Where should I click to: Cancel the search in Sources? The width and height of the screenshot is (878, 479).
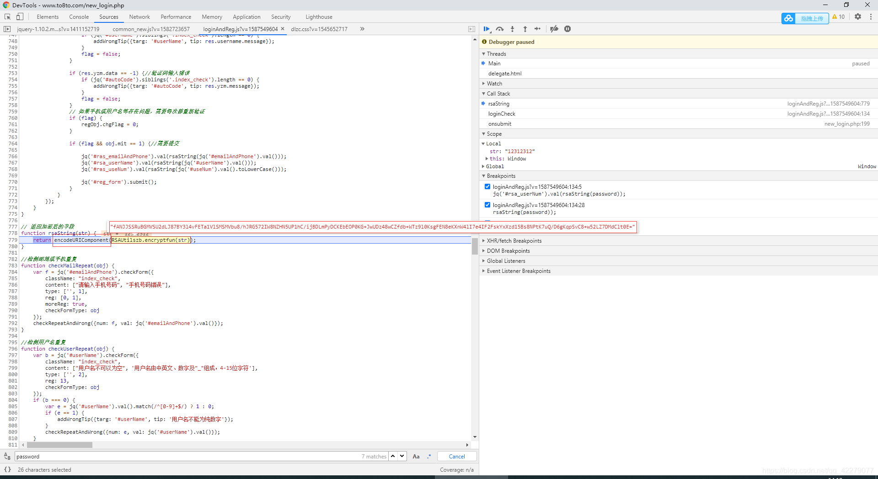[456, 456]
